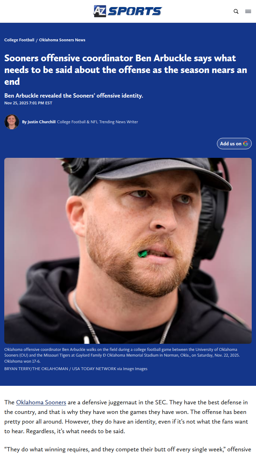Click the Bryan Terry photo credit line
The width and height of the screenshot is (256, 456).
point(76,369)
